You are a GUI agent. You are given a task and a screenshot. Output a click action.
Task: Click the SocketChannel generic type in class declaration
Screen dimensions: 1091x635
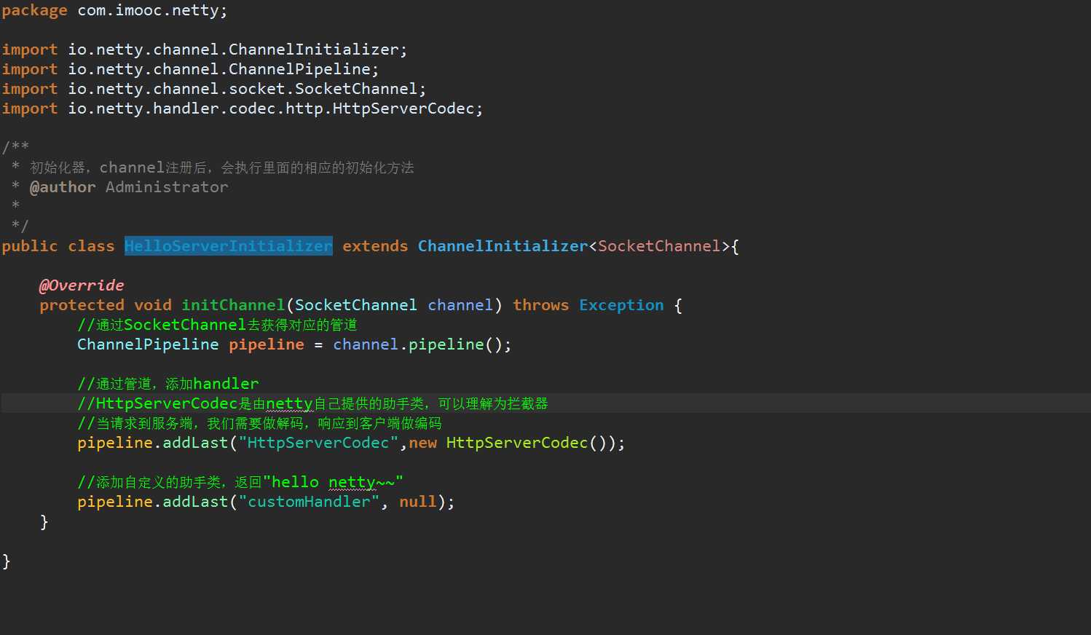click(x=659, y=246)
